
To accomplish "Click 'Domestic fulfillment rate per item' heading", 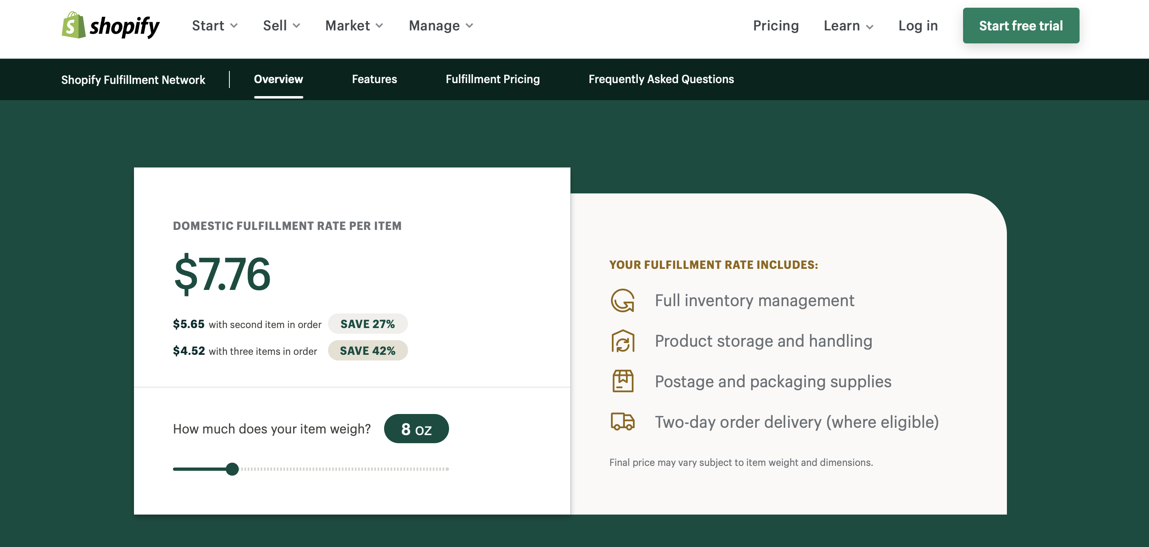I will tap(287, 226).
